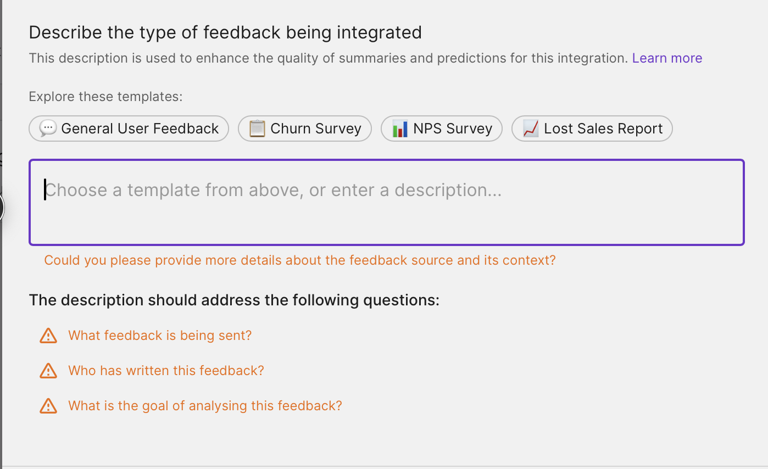
Task: Click the 'Describe the type of feedback' heading
Action: [225, 32]
